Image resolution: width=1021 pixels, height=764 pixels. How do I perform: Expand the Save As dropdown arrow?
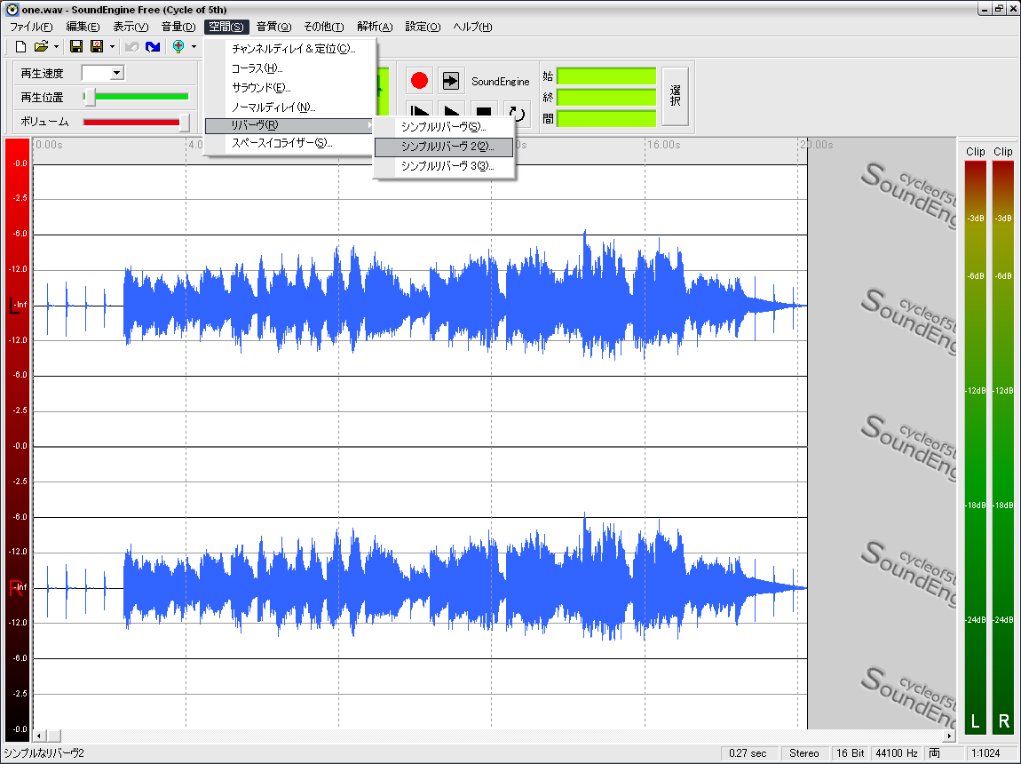click(x=112, y=46)
